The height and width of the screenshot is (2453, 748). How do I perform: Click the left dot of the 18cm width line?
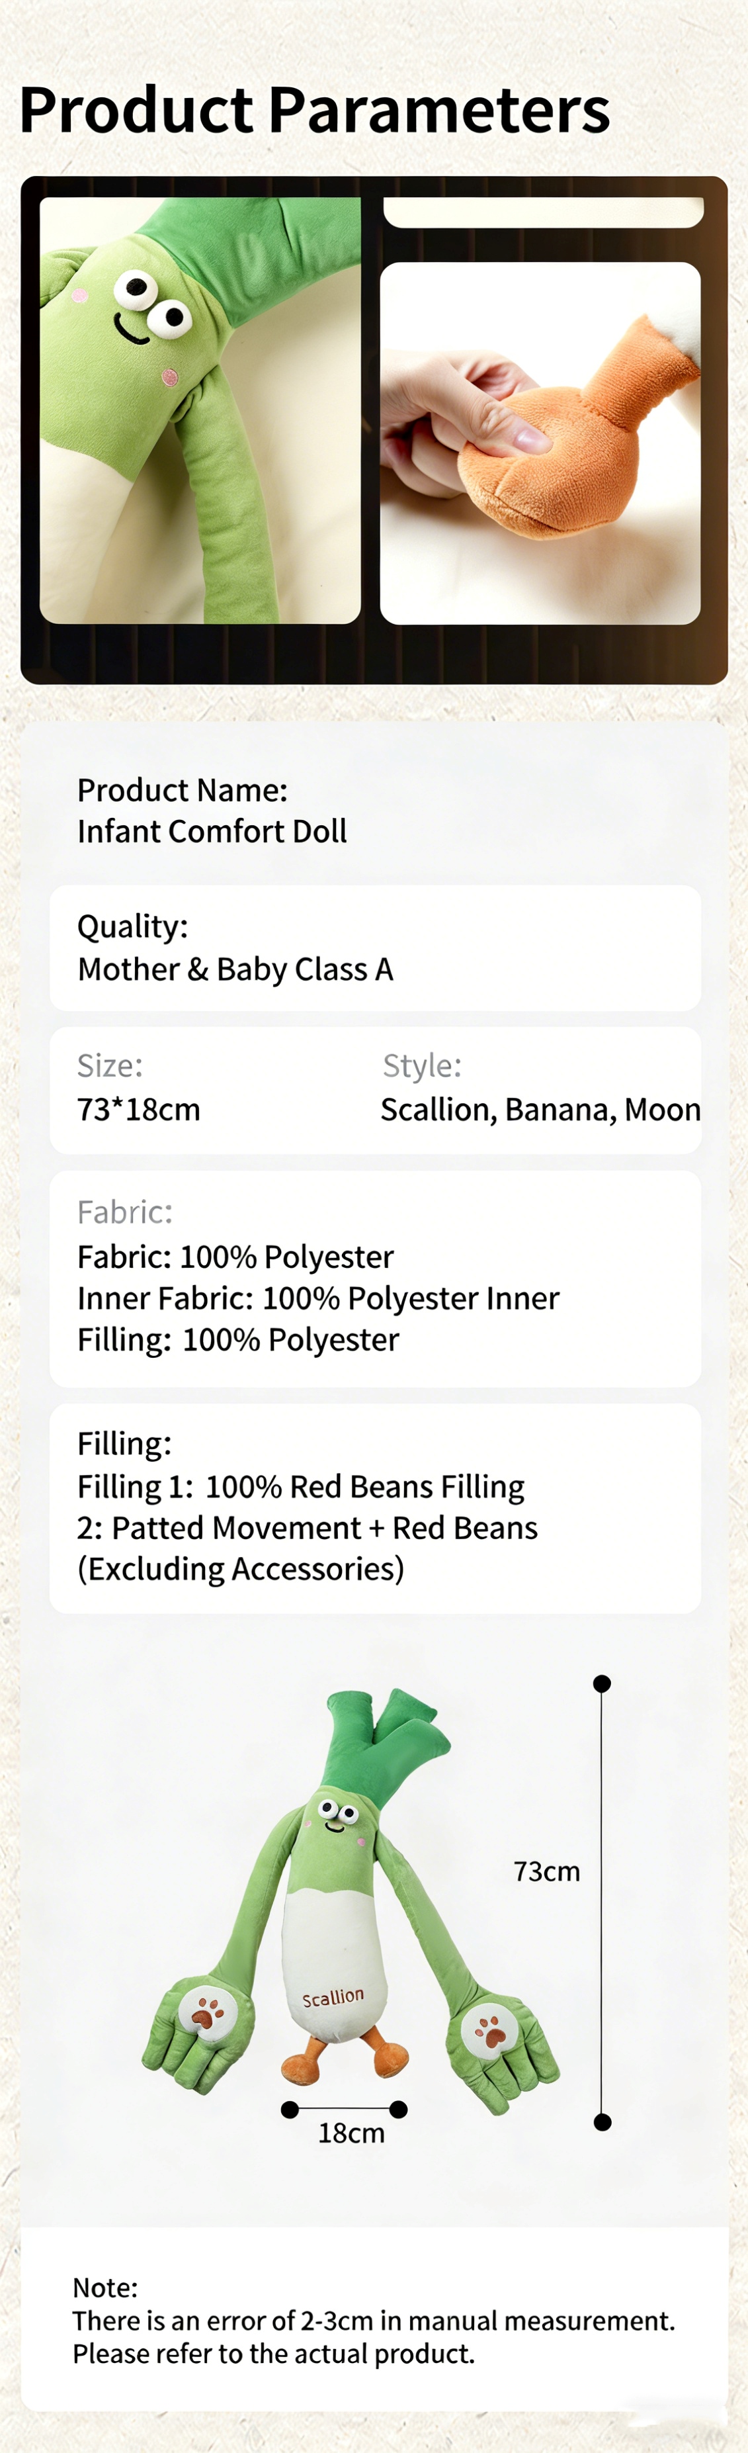[x=290, y=2110]
